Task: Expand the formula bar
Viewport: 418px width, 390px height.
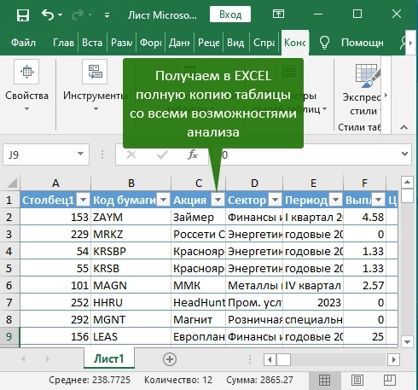Action: [x=404, y=154]
